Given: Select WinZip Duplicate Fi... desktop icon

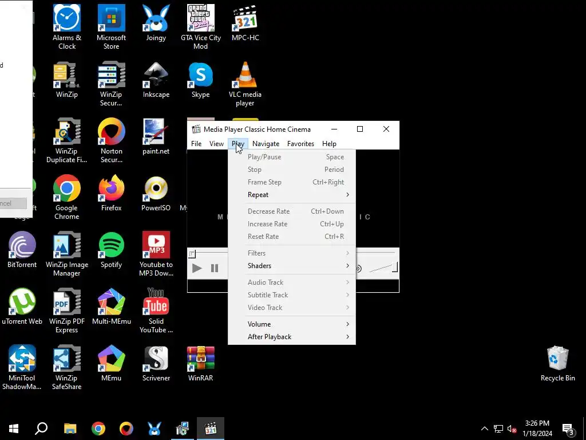Looking at the screenshot, I should click(x=67, y=141).
